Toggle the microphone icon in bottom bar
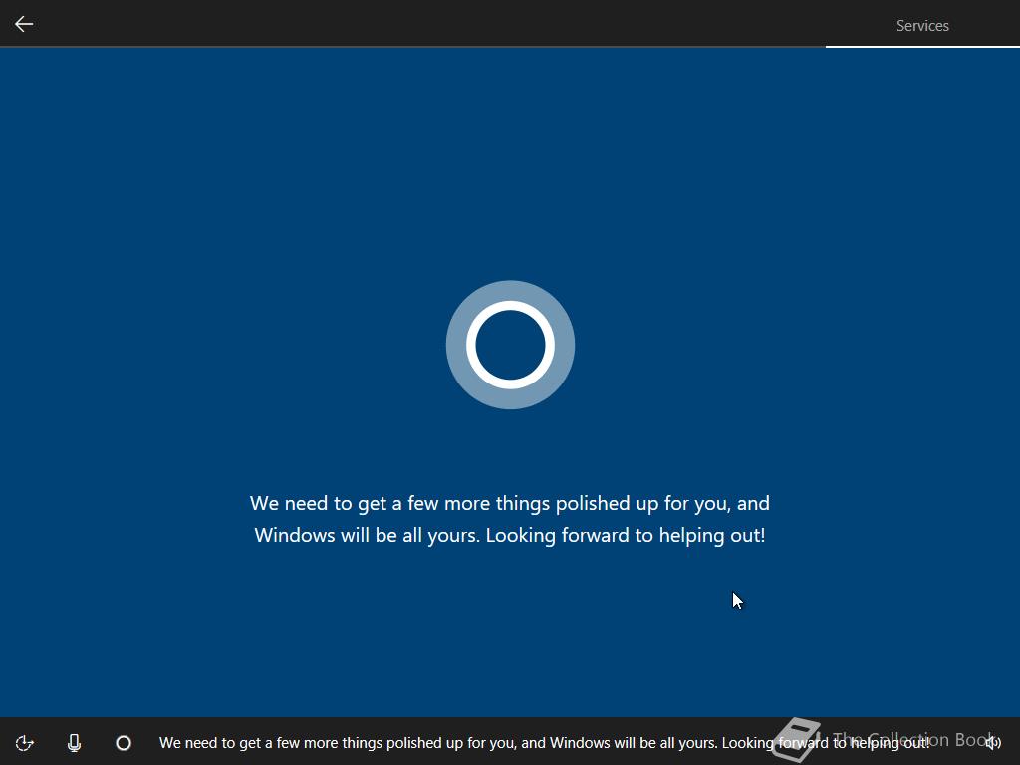This screenshot has height=765, width=1020. [74, 743]
